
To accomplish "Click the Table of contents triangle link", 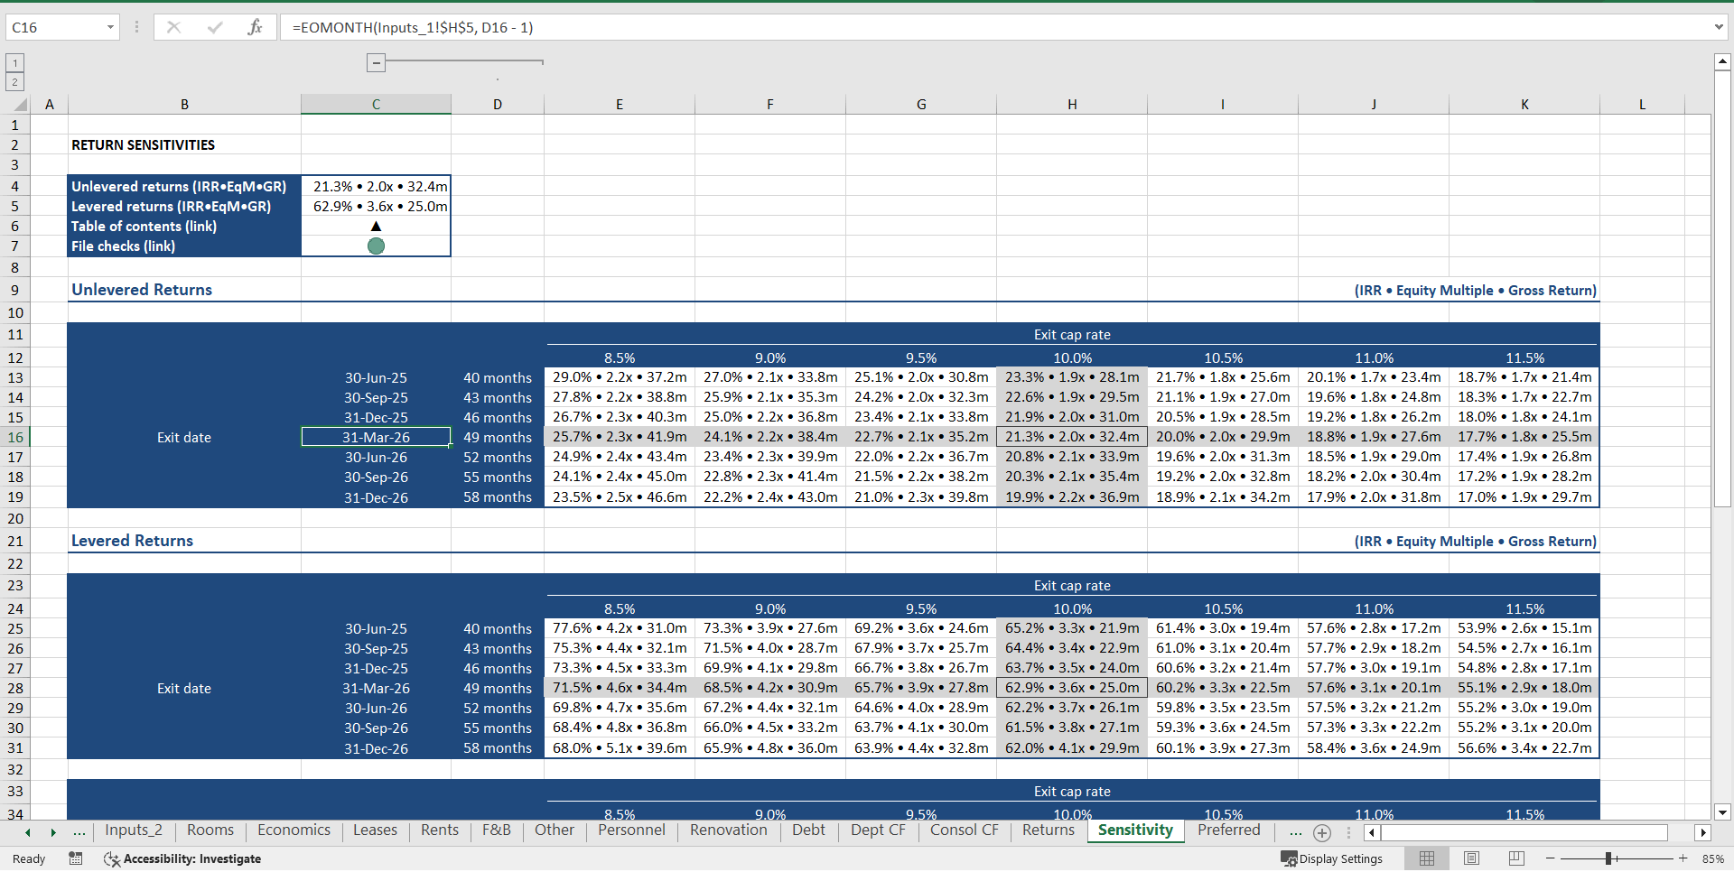I will pos(377,227).
